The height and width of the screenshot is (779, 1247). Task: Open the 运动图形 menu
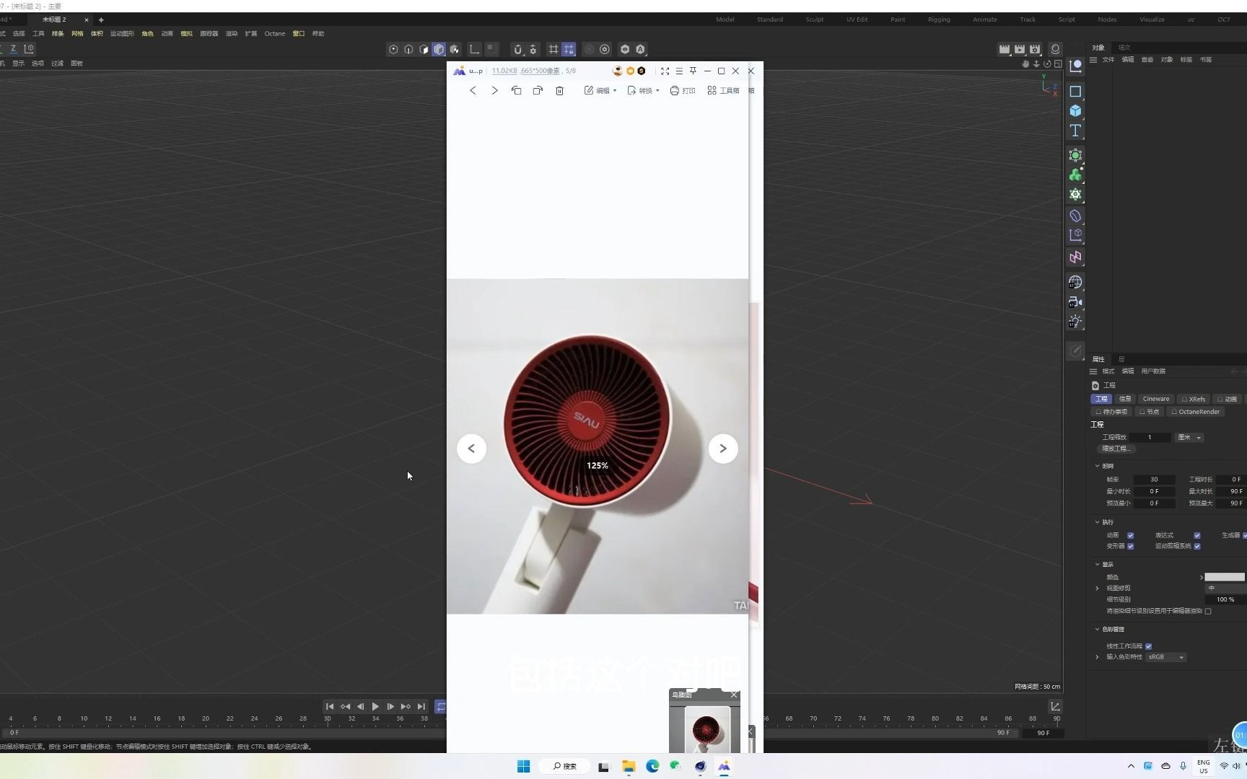click(x=122, y=33)
